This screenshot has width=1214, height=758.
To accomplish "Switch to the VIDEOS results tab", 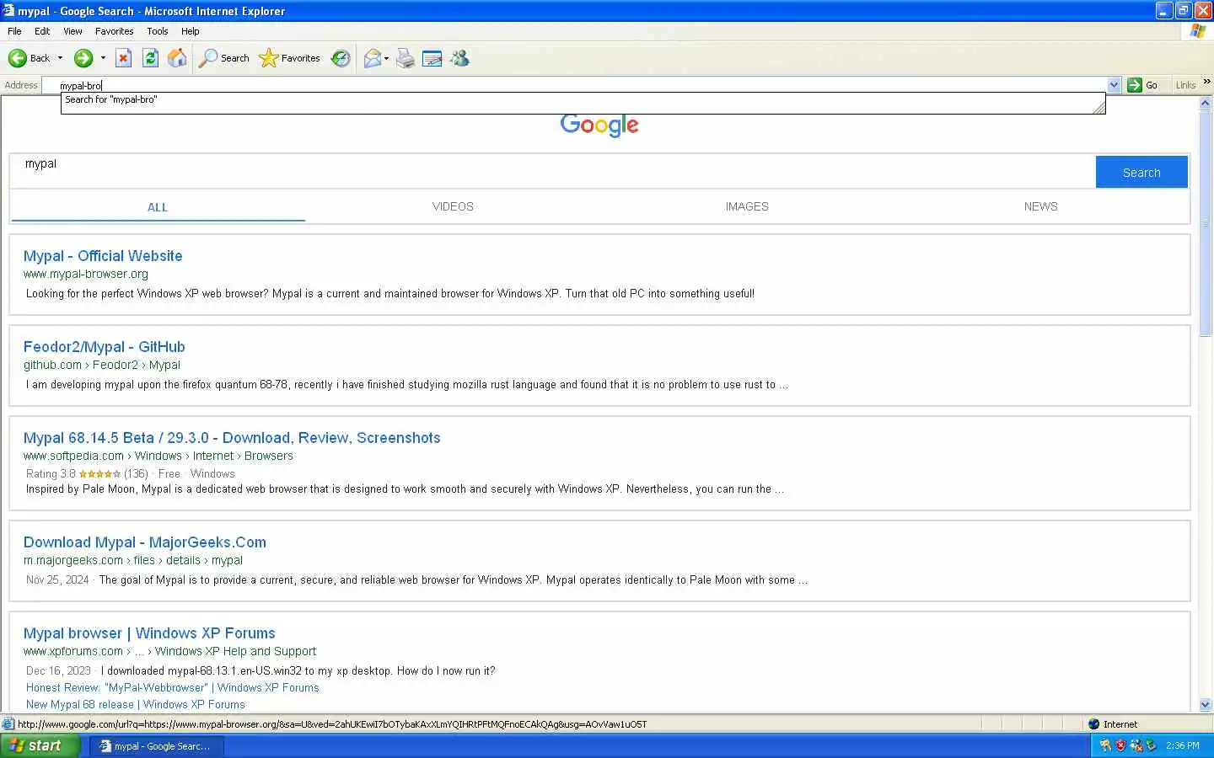I will tap(453, 206).
